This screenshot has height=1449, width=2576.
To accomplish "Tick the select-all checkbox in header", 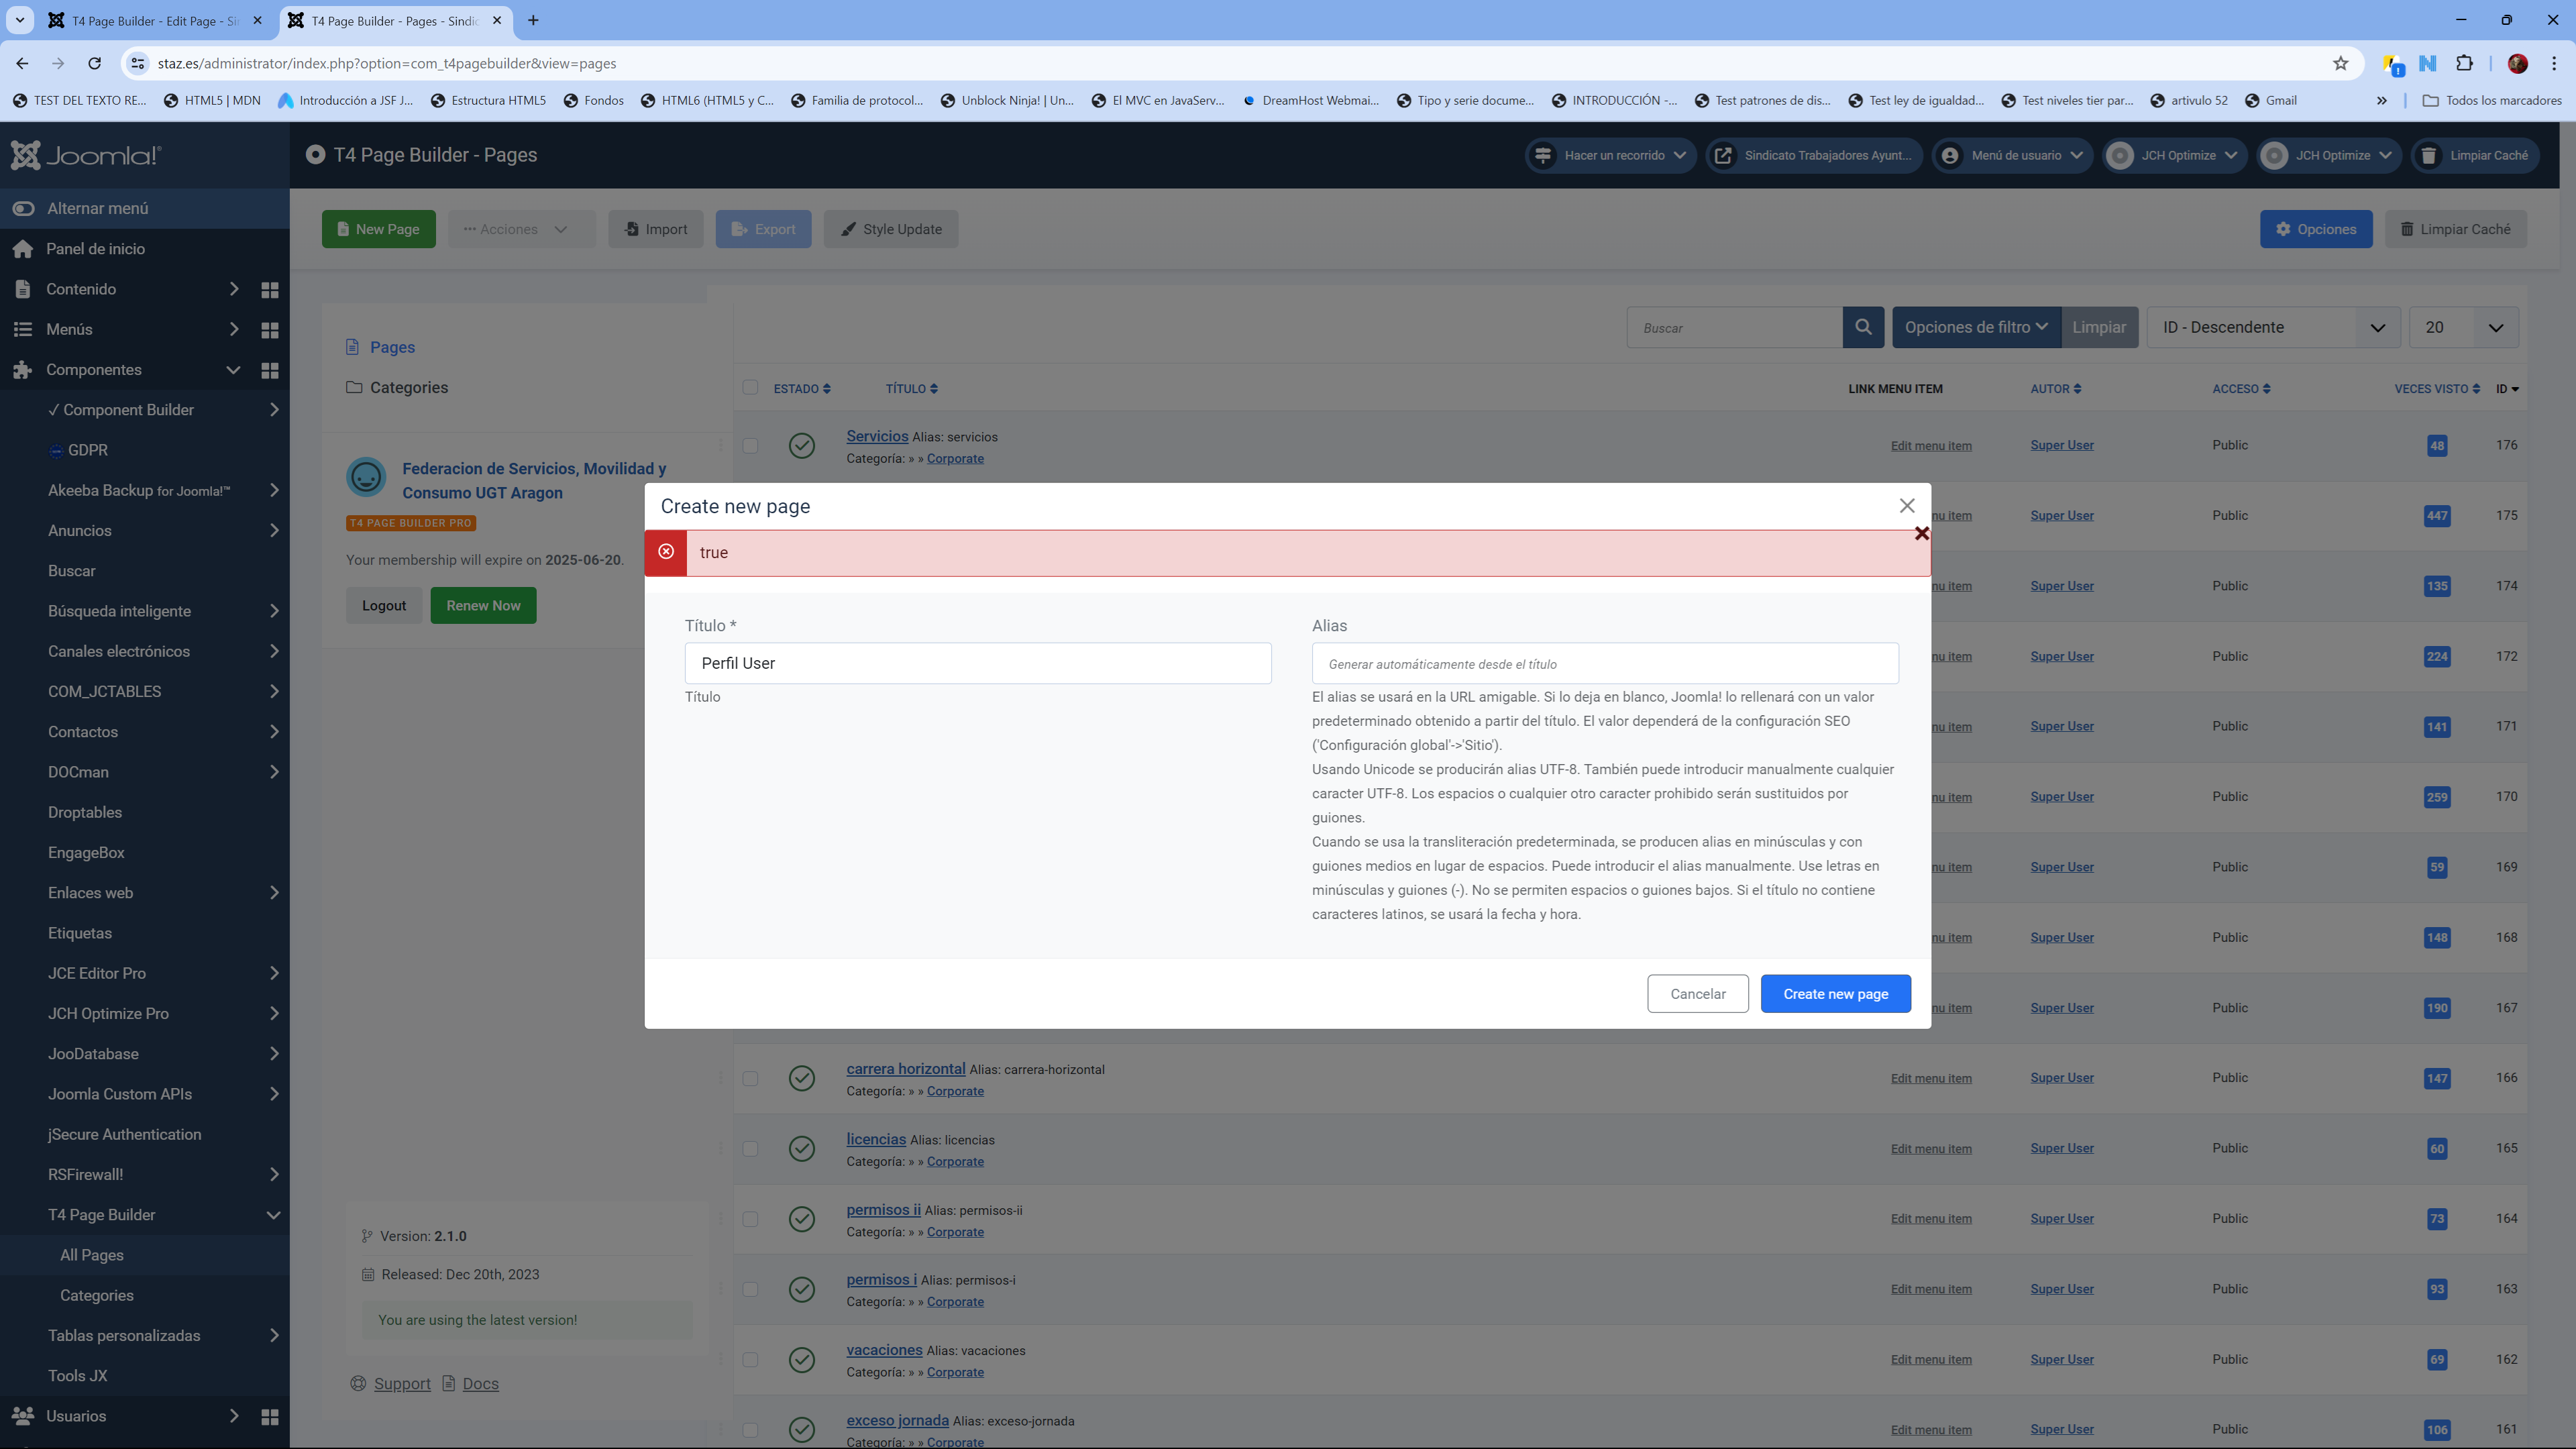I will [750, 388].
